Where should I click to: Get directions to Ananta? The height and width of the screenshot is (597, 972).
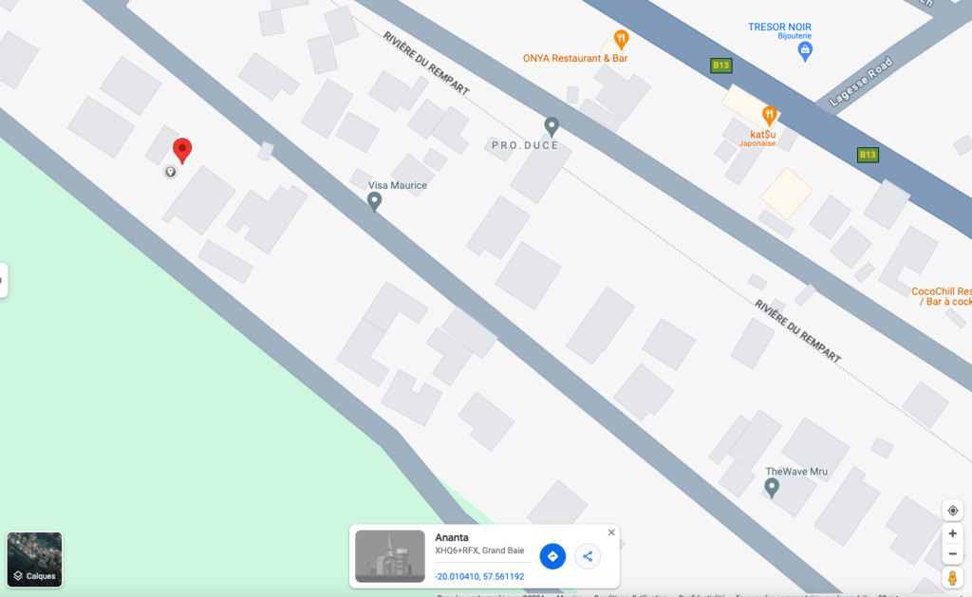tap(552, 556)
